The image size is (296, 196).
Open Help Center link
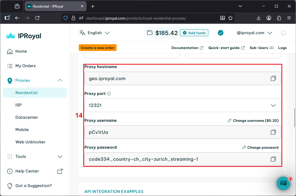click(x=35, y=171)
